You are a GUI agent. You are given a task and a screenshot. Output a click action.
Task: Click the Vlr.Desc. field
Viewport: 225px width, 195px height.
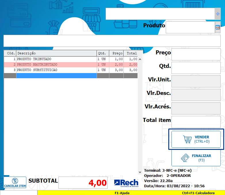pos(196,95)
